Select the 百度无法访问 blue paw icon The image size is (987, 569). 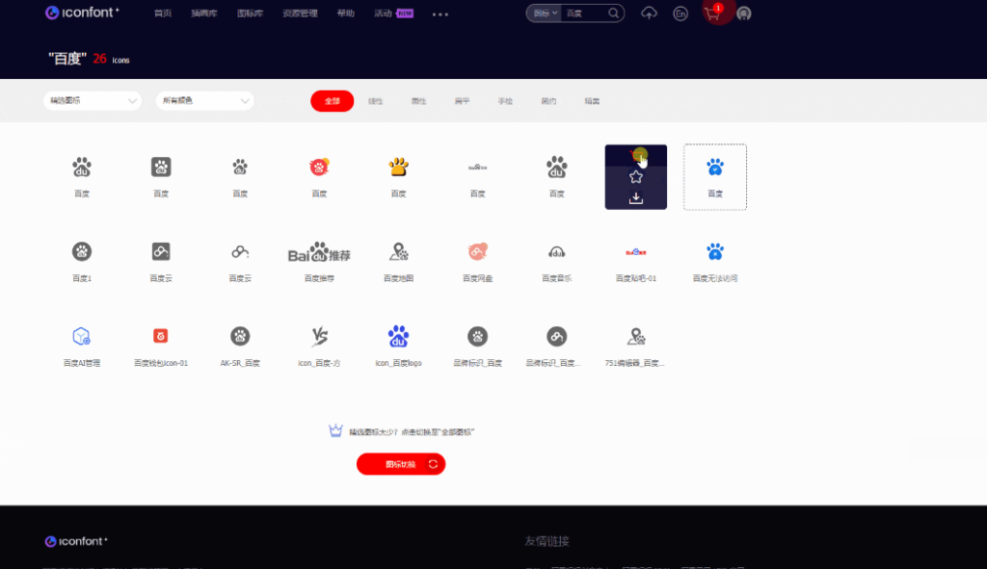tap(715, 251)
